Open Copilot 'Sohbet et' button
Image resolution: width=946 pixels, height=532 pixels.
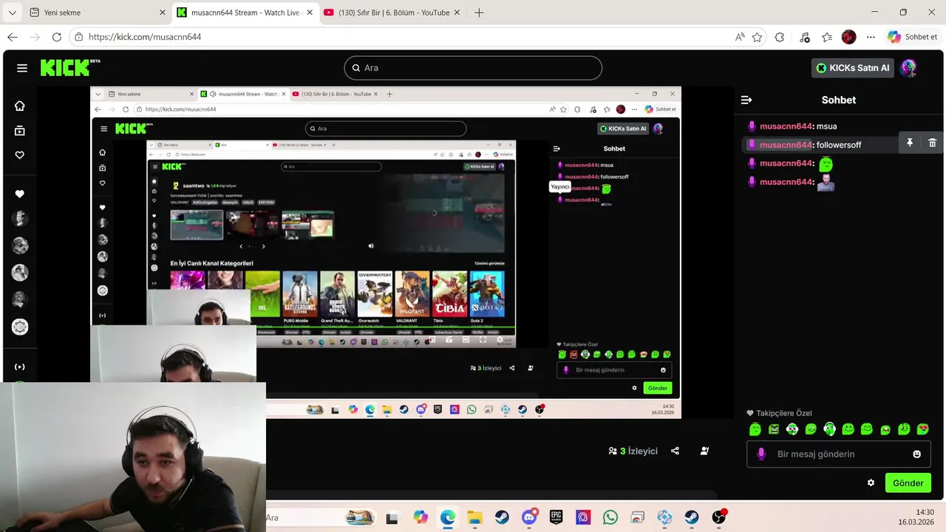913,37
